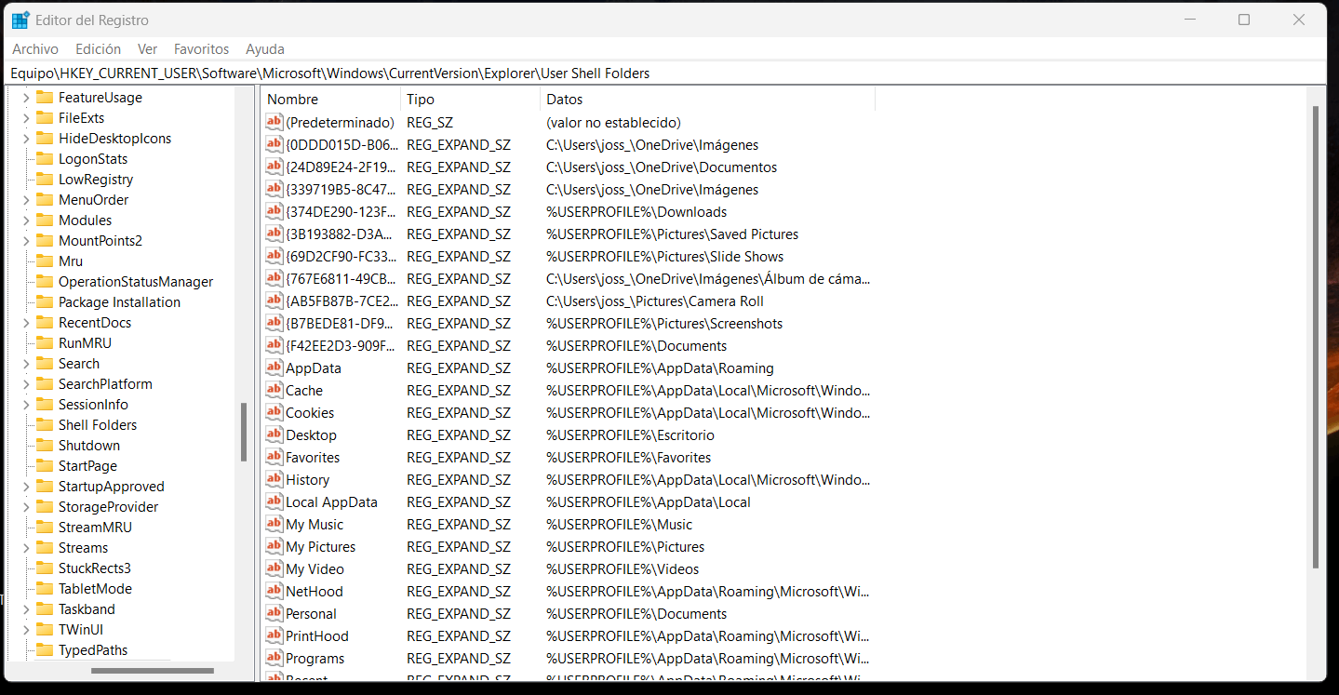The width and height of the screenshot is (1339, 695).
Task: Expand the SessionInfo key chevron
Action: coord(26,404)
